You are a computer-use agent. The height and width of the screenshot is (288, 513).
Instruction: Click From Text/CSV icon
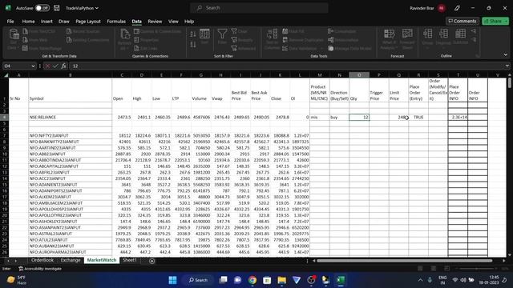(x=25, y=31)
